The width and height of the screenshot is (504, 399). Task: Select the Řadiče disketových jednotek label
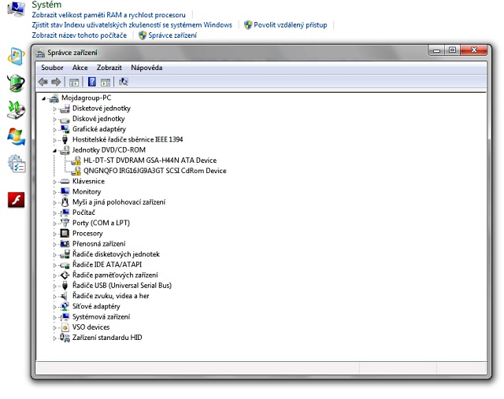[116, 254]
